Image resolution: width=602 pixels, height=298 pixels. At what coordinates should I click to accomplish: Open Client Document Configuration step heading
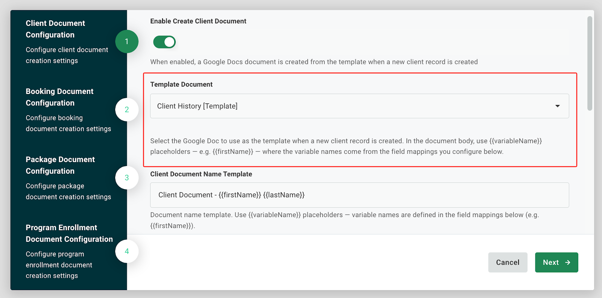click(x=55, y=29)
